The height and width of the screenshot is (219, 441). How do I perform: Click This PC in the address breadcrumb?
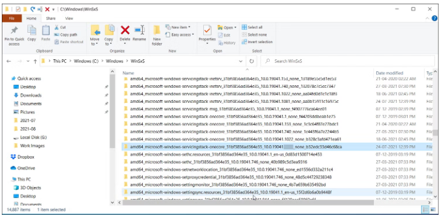click(60, 61)
